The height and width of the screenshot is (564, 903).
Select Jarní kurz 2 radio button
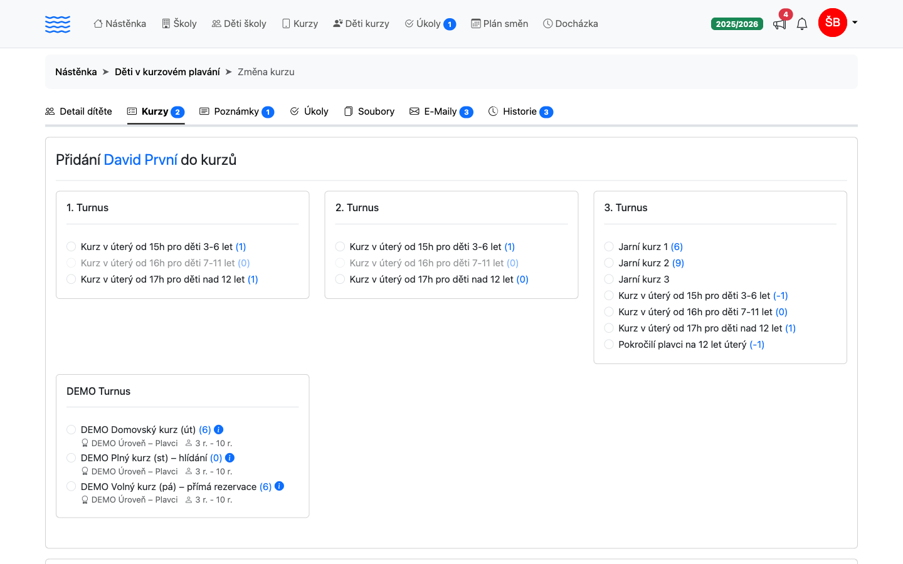609,263
